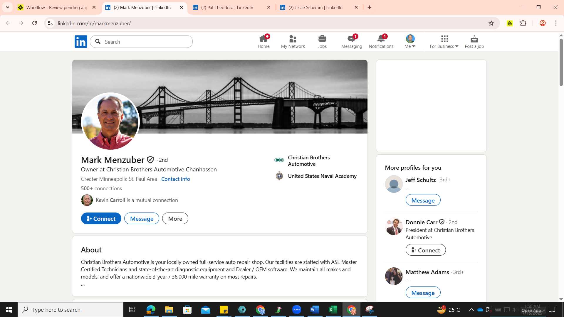Go to the Home feed icon

click(263, 42)
